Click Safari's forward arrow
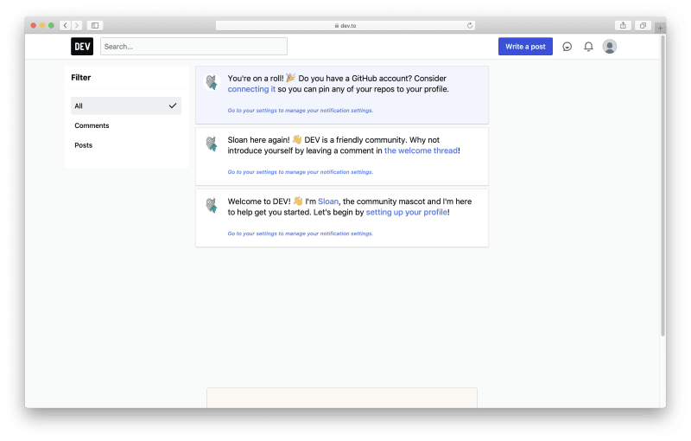The height and width of the screenshot is (441, 691). pos(77,26)
